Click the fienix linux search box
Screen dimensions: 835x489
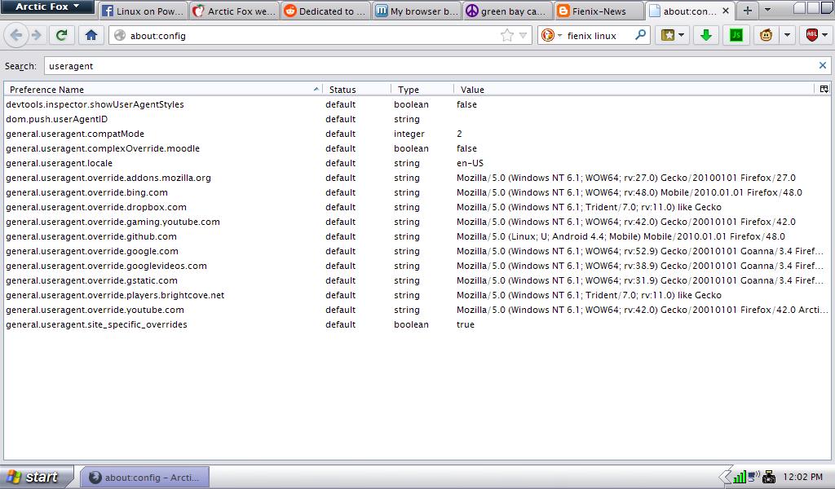point(594,36)
